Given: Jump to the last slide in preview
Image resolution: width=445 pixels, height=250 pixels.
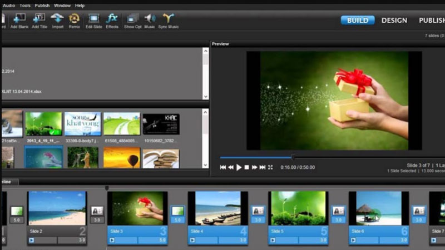Looking at the screenshot, I should pos(263,167).
